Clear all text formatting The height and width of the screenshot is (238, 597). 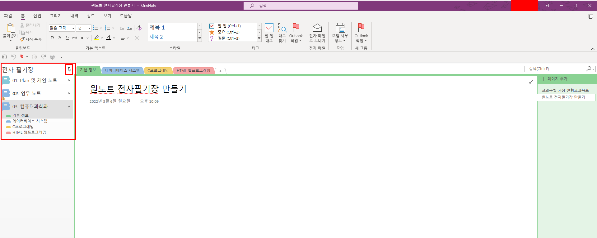tap(139, 28)
